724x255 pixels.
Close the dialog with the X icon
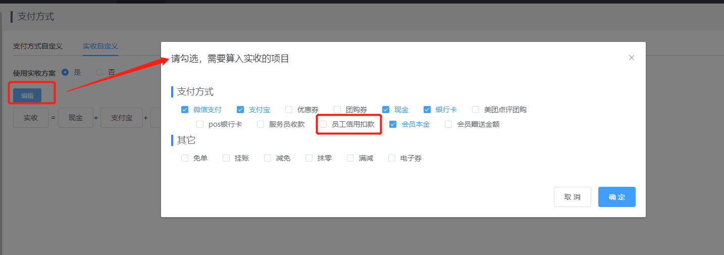point(631,58)
